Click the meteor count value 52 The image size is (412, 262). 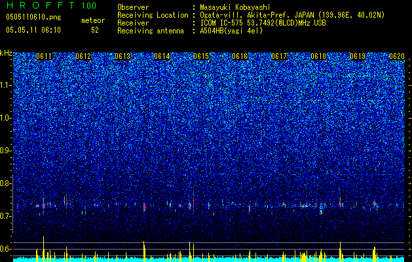click(x=95, y=30)
